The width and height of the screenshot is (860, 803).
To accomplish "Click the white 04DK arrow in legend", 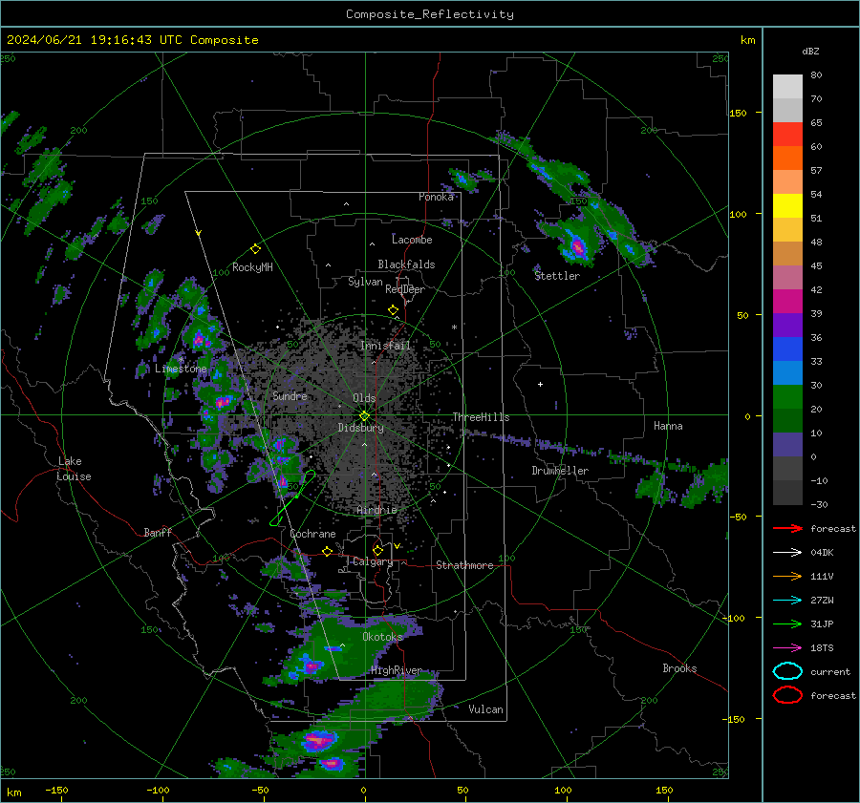I will [787, 553].
